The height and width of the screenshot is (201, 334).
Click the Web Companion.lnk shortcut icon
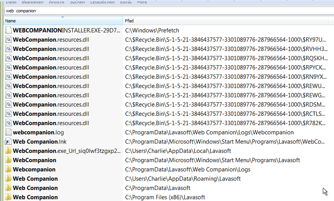coord(9,141)
